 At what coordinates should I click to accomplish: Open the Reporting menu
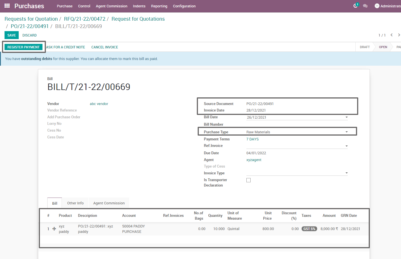(159, 6)
